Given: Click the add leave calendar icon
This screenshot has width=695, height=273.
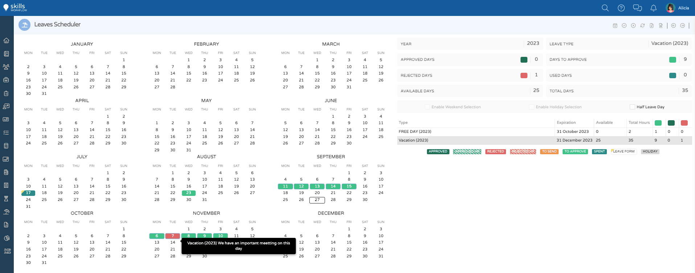Looking at the screenshot, I should click(615, 26).
